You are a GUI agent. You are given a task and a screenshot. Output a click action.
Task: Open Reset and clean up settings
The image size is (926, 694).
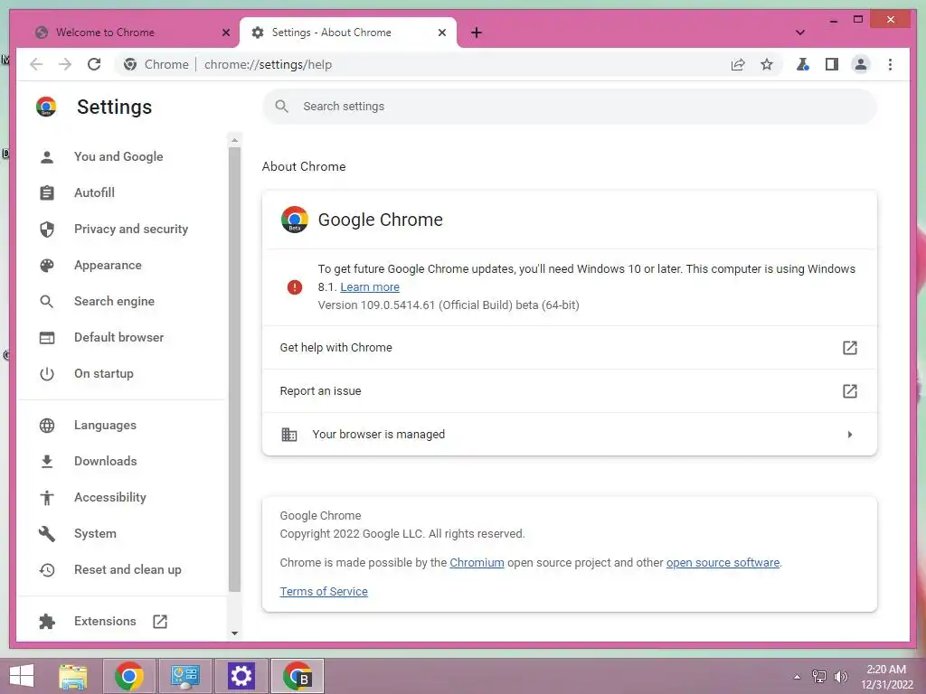(x=128, y=569)
